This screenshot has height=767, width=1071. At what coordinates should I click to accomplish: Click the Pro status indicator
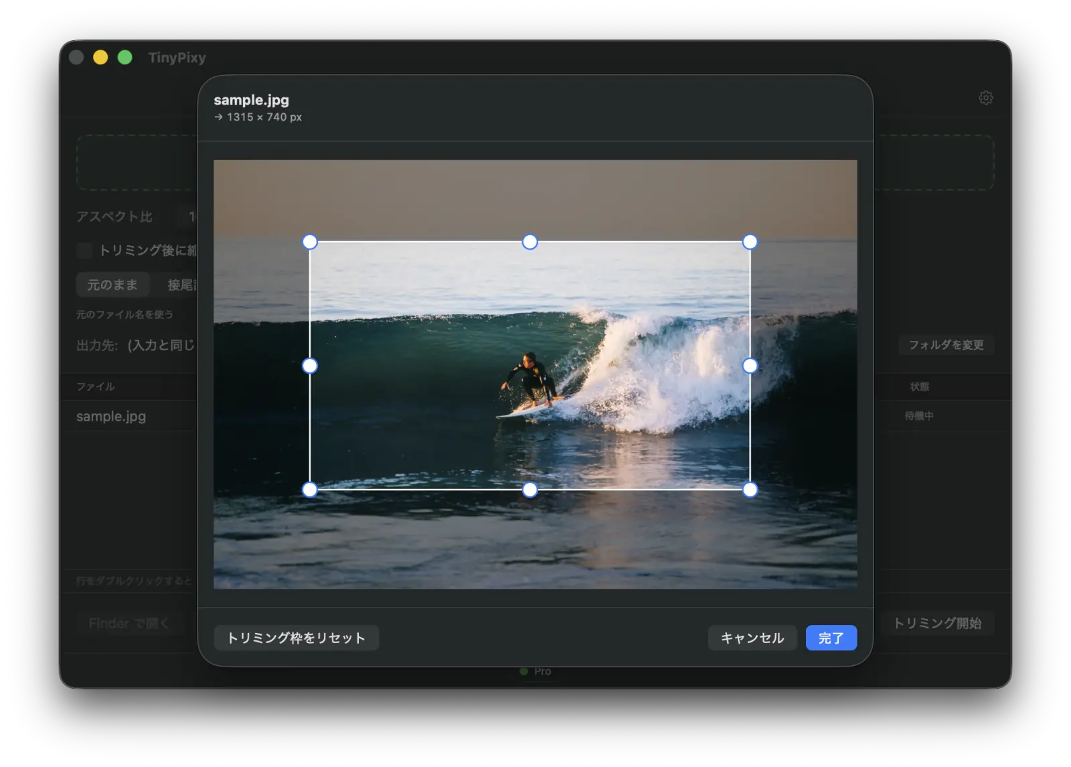coord(535,671)
